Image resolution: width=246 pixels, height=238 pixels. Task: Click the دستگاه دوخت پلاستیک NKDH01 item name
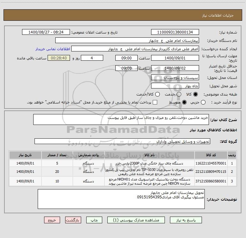coord(150,181)
